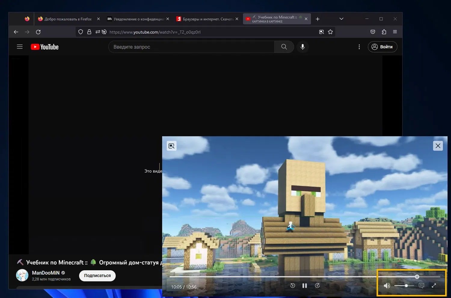Open the Firefox extensions panel

pos(384,32)
